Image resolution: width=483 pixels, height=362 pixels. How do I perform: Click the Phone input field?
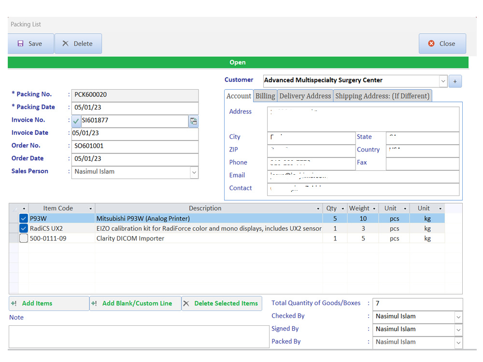pyautogui.click(x=311, y=164)
